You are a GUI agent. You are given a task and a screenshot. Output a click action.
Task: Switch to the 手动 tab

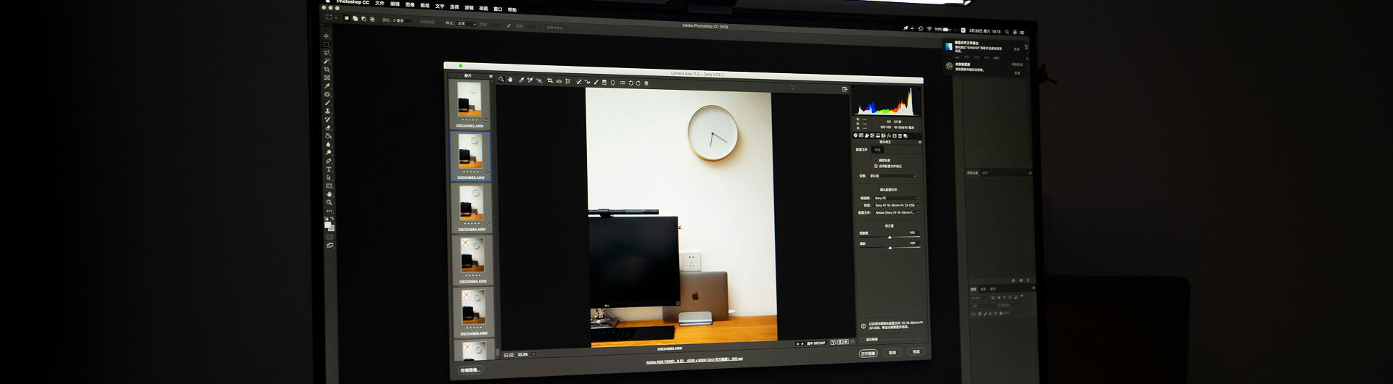tap(878, 150)
